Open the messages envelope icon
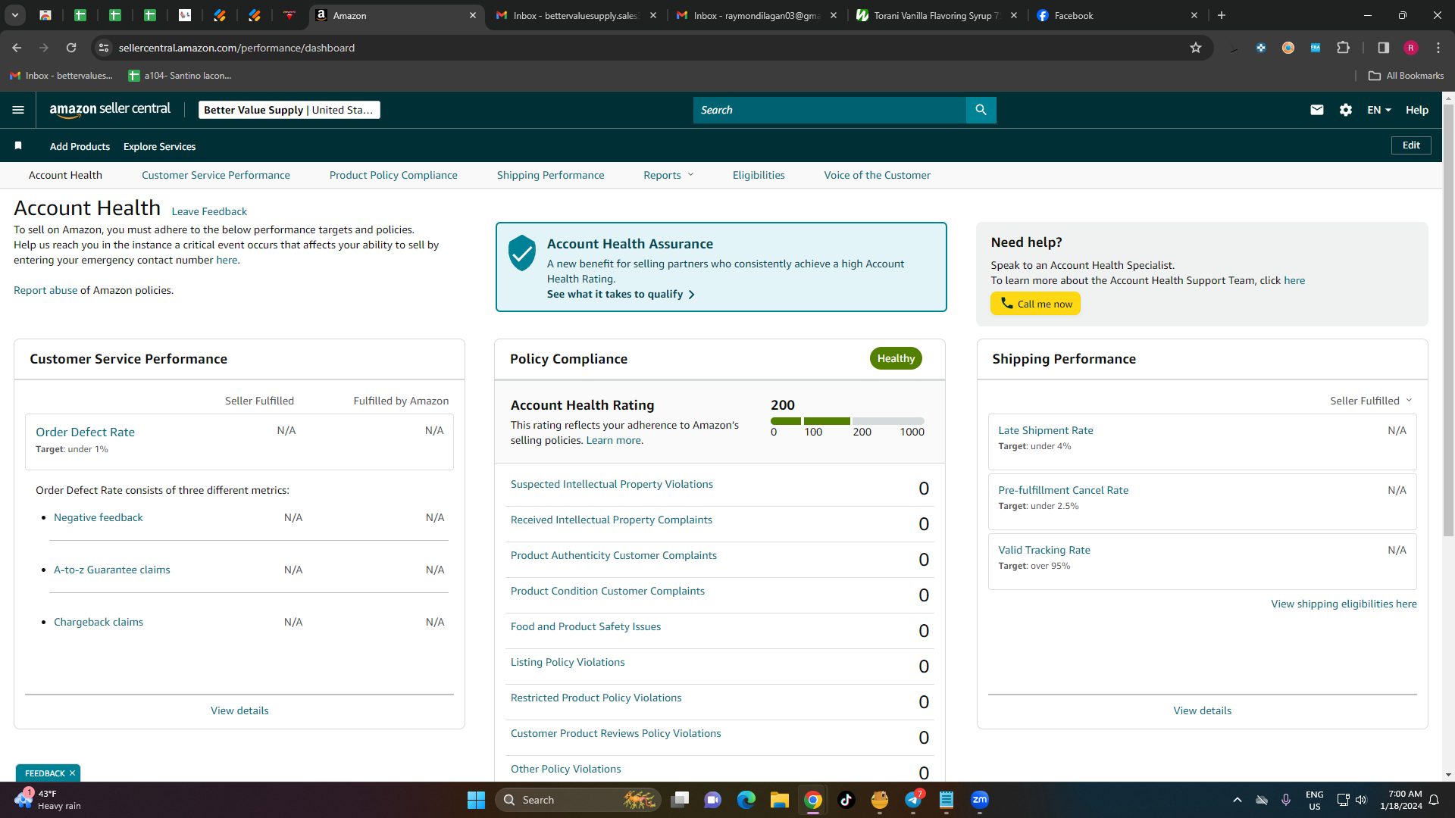This screenshot has height=818, width=1455. pos(1317,110)
